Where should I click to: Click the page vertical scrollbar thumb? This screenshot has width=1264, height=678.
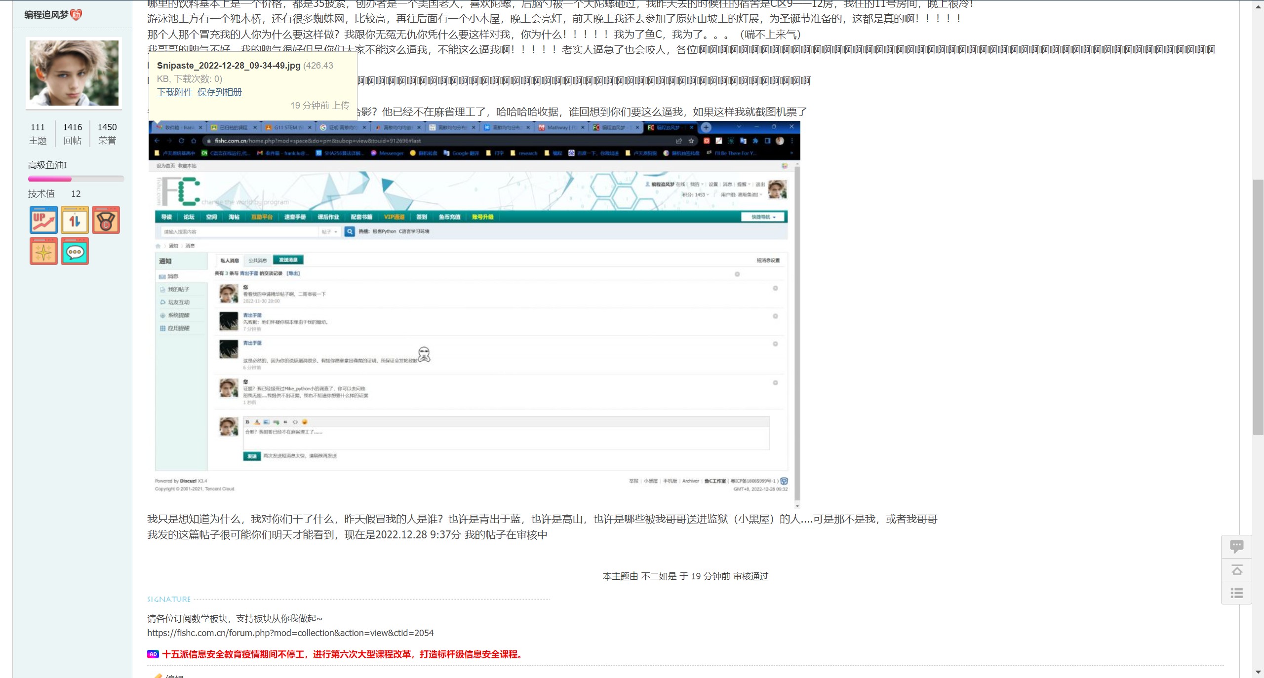[x=1259, y=307]
